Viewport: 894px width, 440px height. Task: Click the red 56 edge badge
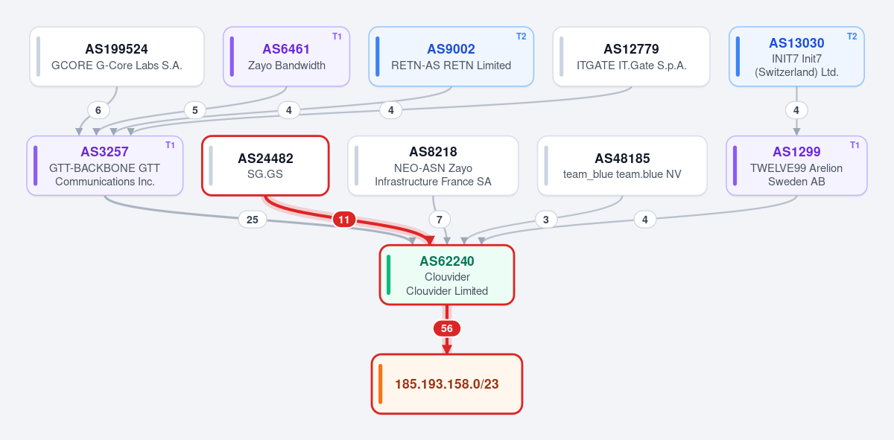point(447,328)
